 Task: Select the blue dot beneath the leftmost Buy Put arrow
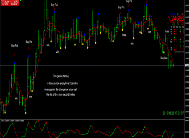point(14,63)
